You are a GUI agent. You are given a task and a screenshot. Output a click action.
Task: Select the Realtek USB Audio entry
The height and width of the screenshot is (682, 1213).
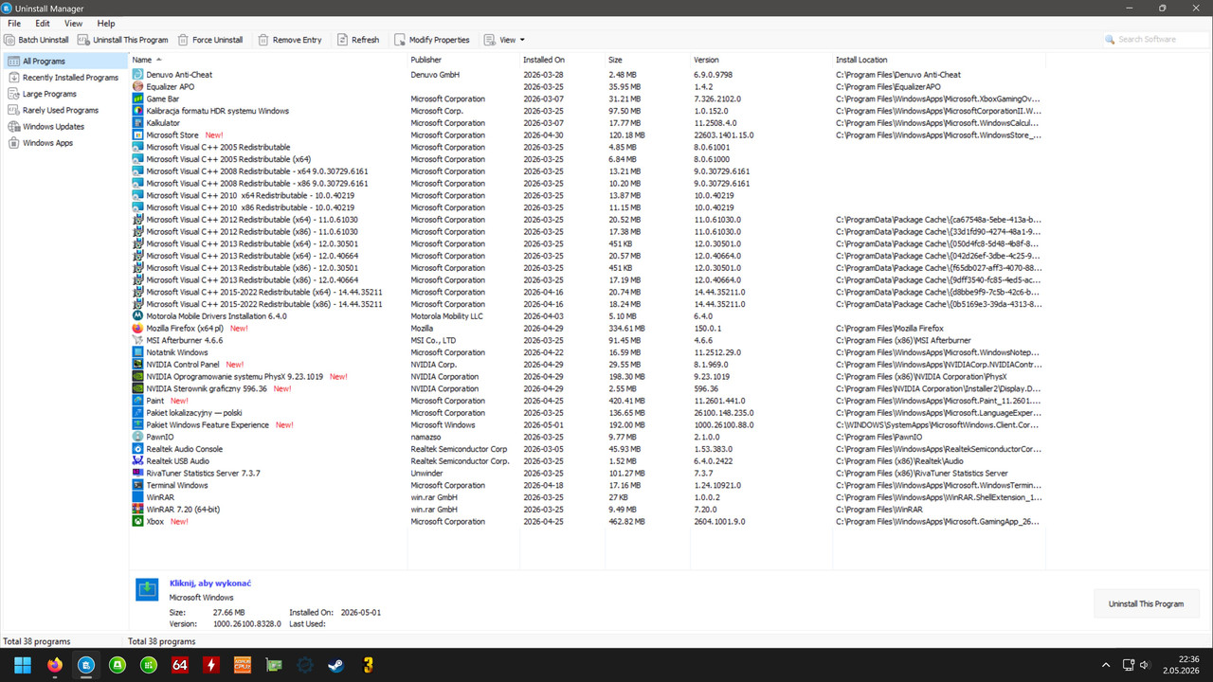pos(588,461)
